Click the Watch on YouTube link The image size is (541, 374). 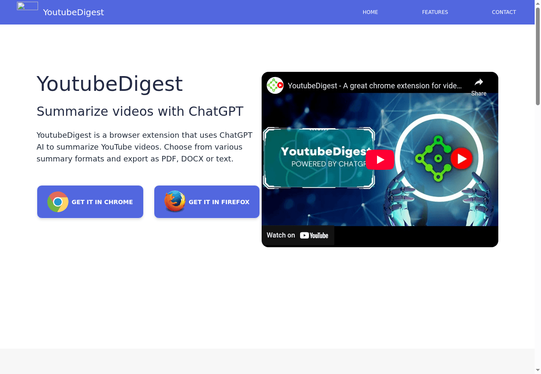pyautogui.click(x=298, y=235)
